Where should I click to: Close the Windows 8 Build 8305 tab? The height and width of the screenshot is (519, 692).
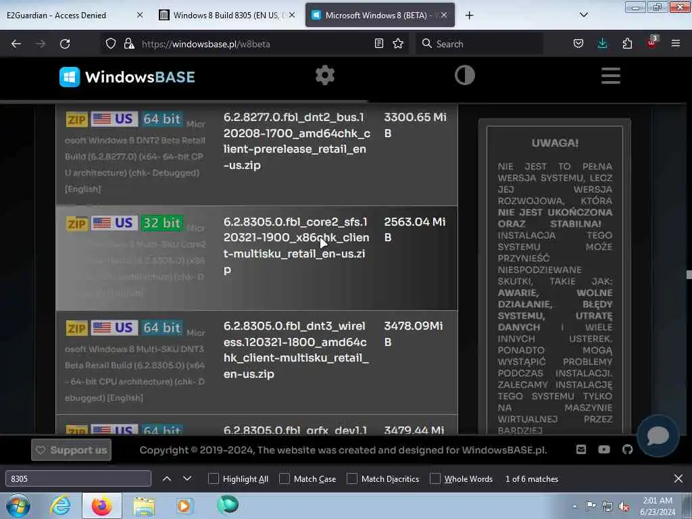292,15
